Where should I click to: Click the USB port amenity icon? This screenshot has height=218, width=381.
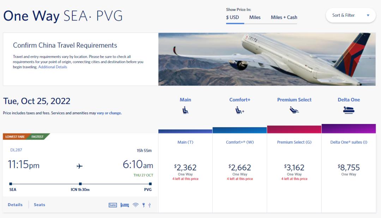point(150,205)
